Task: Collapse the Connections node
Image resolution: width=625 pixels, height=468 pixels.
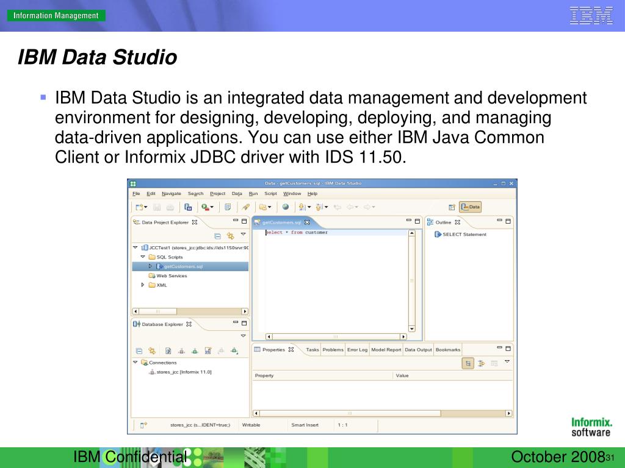Action: pyautogui.click(x=135, y=362)
